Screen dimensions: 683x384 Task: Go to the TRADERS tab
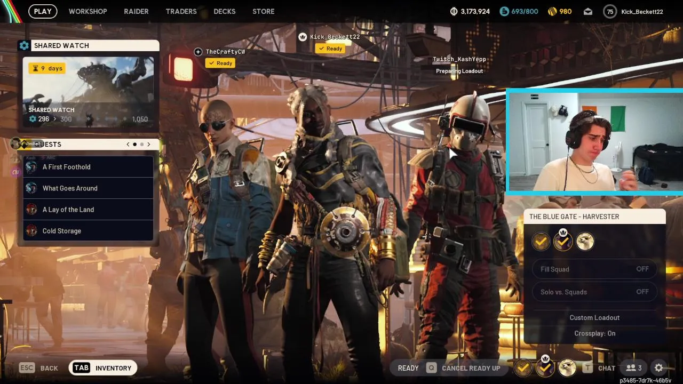tap(181, 11)
